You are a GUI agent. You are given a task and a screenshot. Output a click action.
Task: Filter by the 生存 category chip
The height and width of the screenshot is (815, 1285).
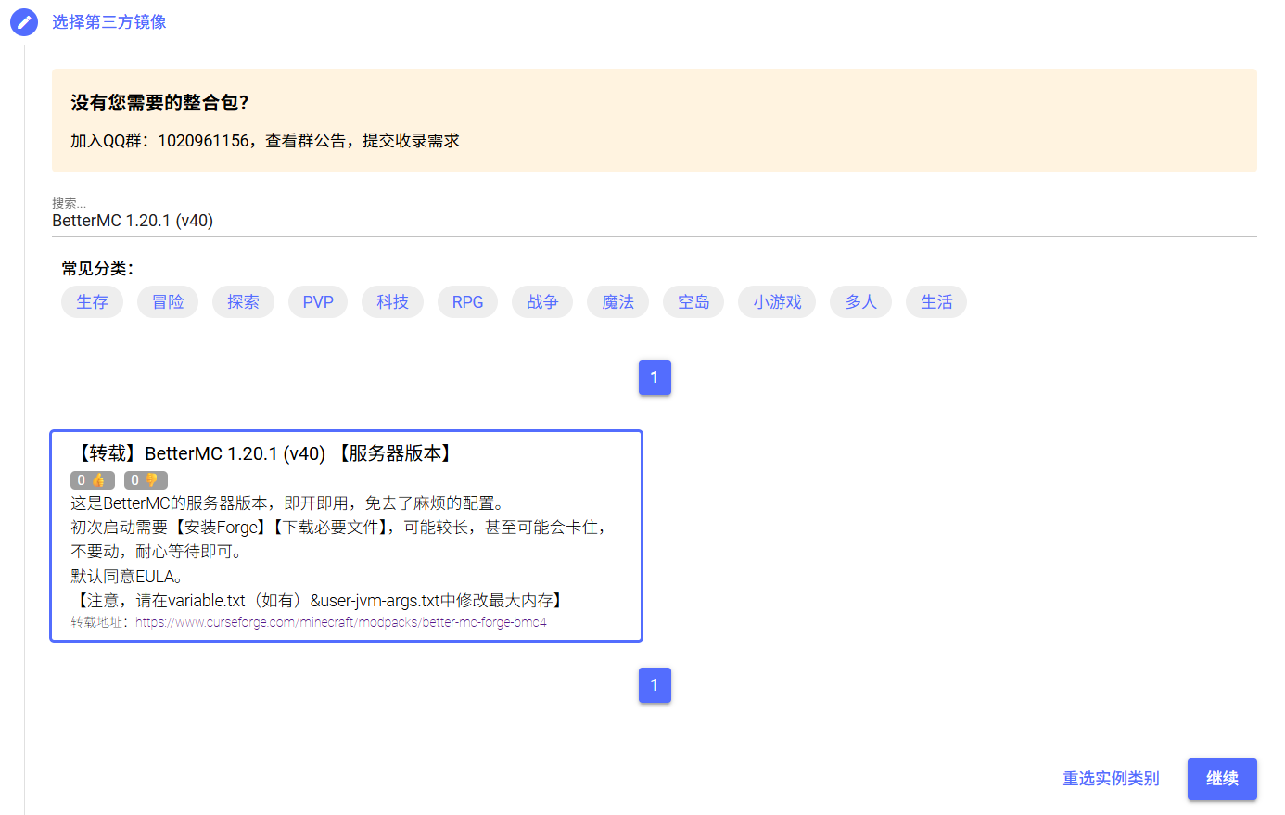pos(92,302)
